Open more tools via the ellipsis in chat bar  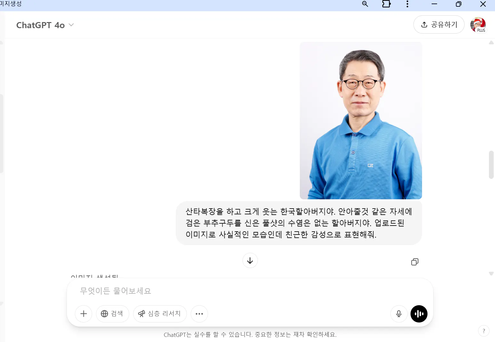(199, 314)
